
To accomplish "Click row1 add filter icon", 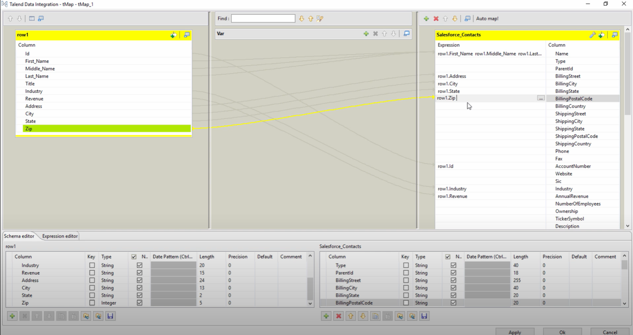I will coord(173,35).
